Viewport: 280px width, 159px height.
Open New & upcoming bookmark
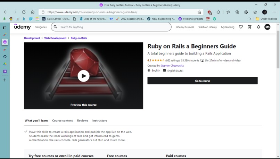point(161,19)
